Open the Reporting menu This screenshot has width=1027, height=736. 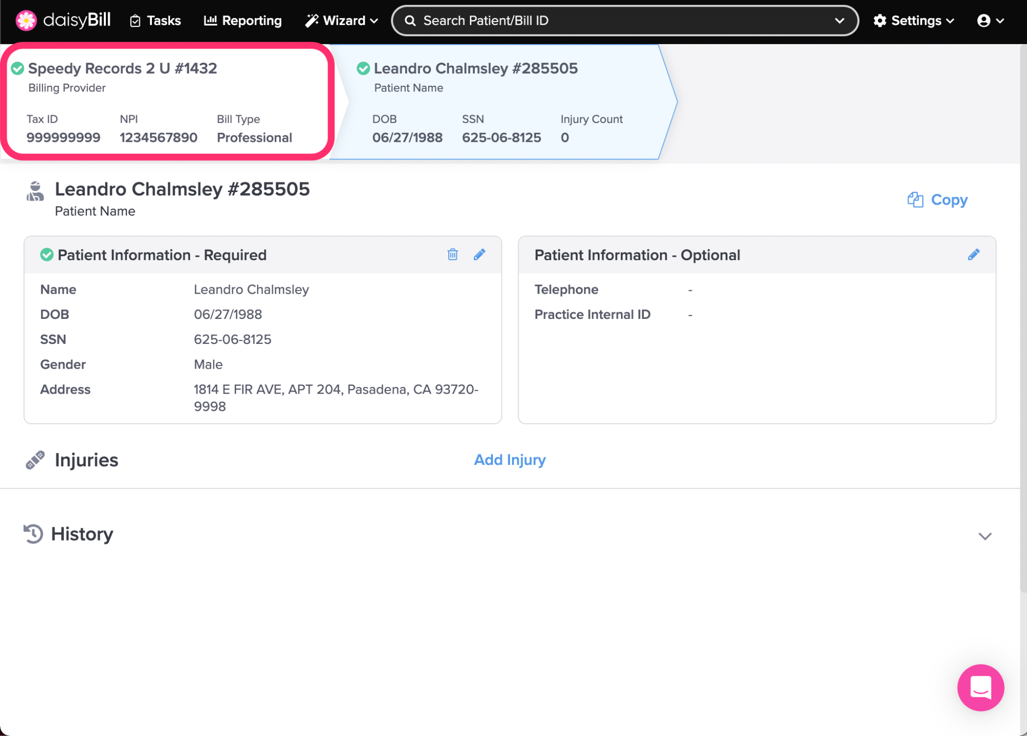243,21
